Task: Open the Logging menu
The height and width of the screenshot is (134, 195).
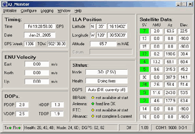Action: (x=47, y=11)
